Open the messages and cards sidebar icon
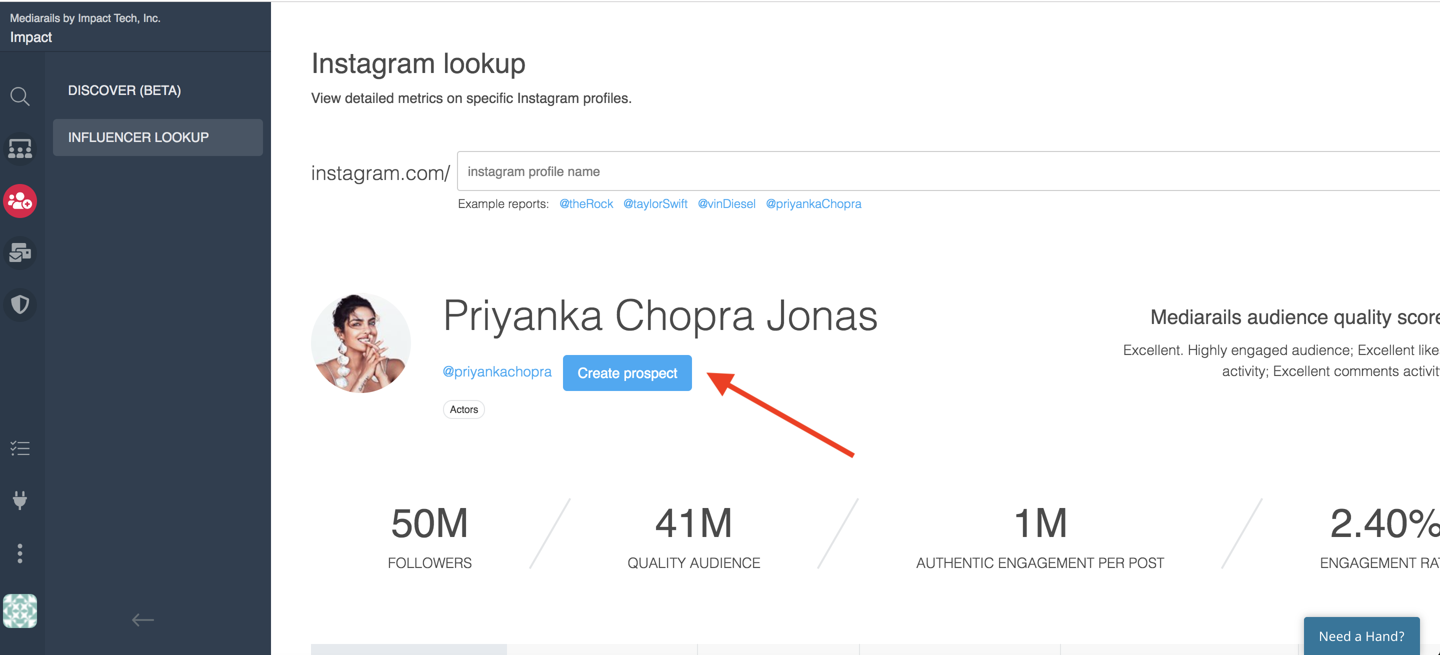1440x655 pixels. [20, 252]
